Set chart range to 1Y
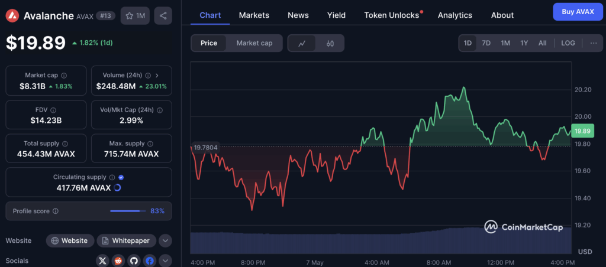This screenshot has height=267, width=606. (524, 43)
